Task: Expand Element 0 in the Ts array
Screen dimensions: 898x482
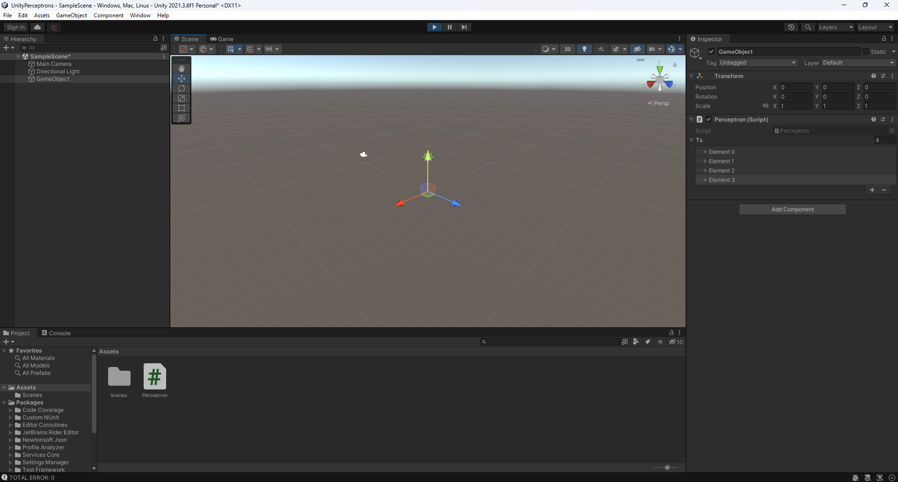Action: [x=706, y=151]
